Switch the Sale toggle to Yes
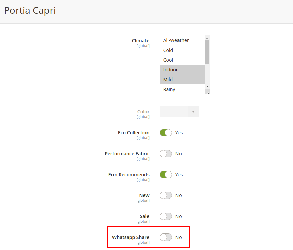 [166, 216]
